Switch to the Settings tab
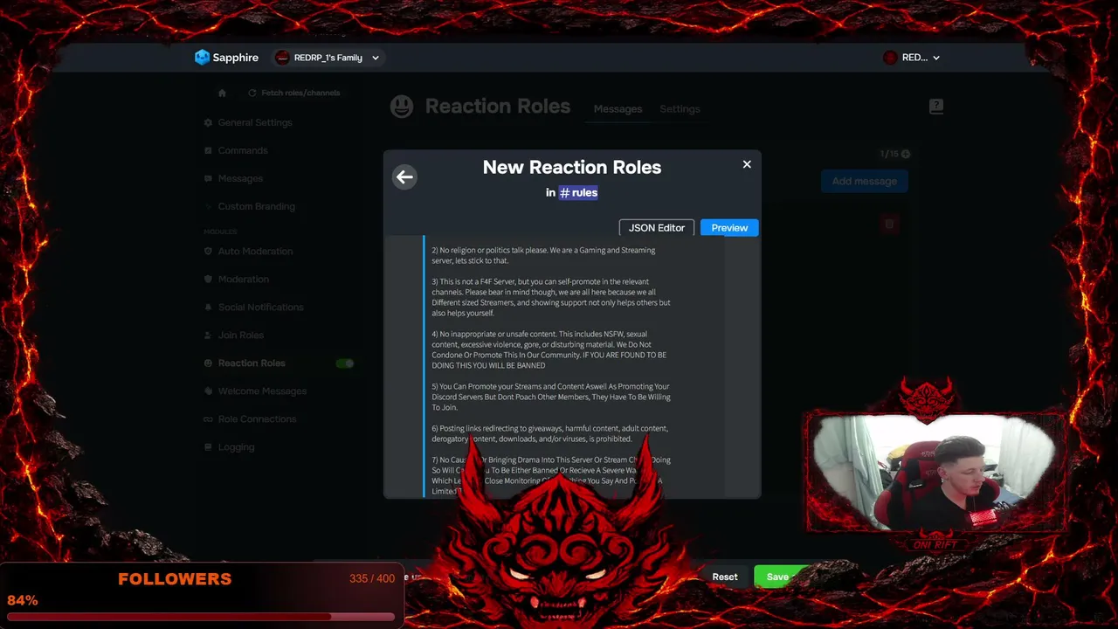The image size is (1118, 629). coord(680,109)
